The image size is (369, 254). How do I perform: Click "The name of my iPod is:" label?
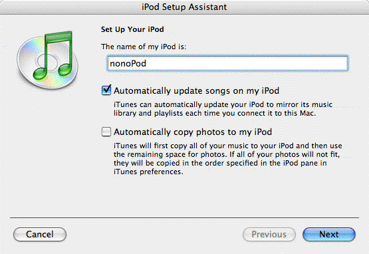(144, 47)
